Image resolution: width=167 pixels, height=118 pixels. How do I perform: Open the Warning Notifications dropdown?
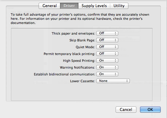(x=107, y=67)
